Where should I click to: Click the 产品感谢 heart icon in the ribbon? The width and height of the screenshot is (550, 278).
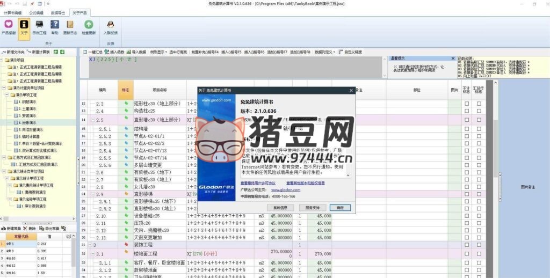(9, 24)
